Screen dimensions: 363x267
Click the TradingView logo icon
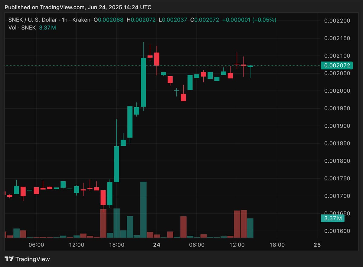(9, 259)
